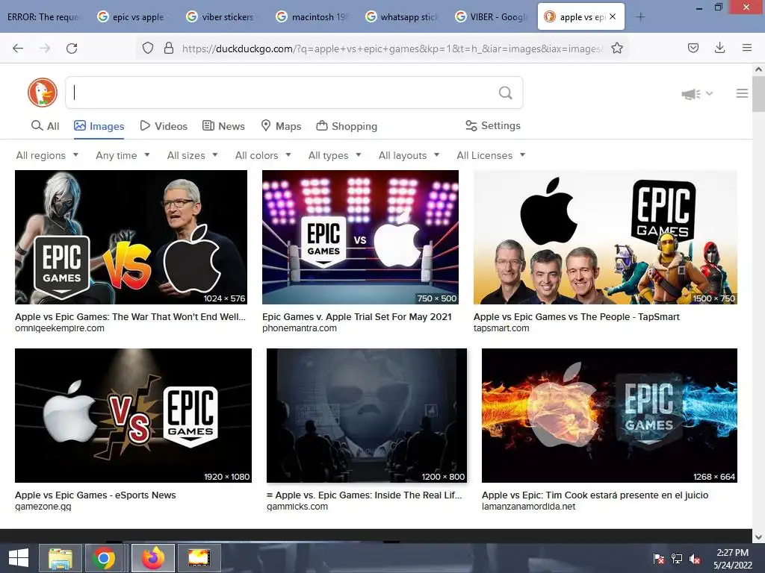Click the scrollbar down arrow

[758, 536]
